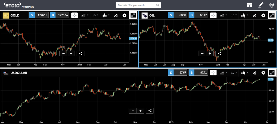Image resolution: width=277 pixels, height=124 pixels.
Task: Click Sell button at 1276.19 for GOLD
Action: coord(38,15)
